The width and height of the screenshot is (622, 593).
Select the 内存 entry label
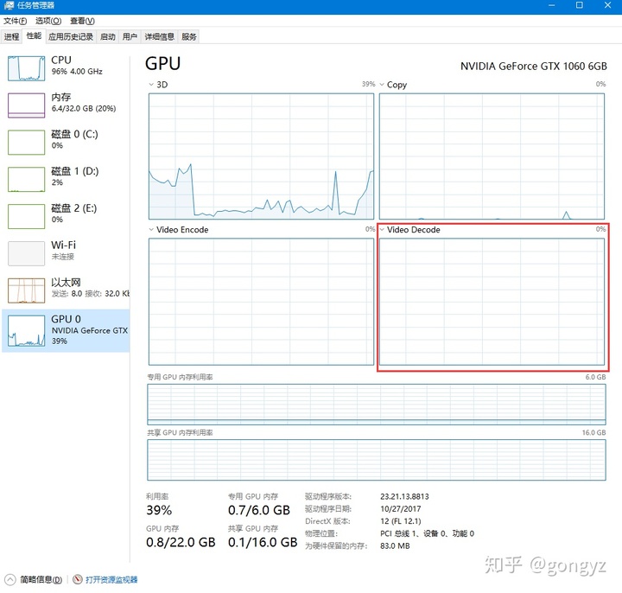pos(61,97)
